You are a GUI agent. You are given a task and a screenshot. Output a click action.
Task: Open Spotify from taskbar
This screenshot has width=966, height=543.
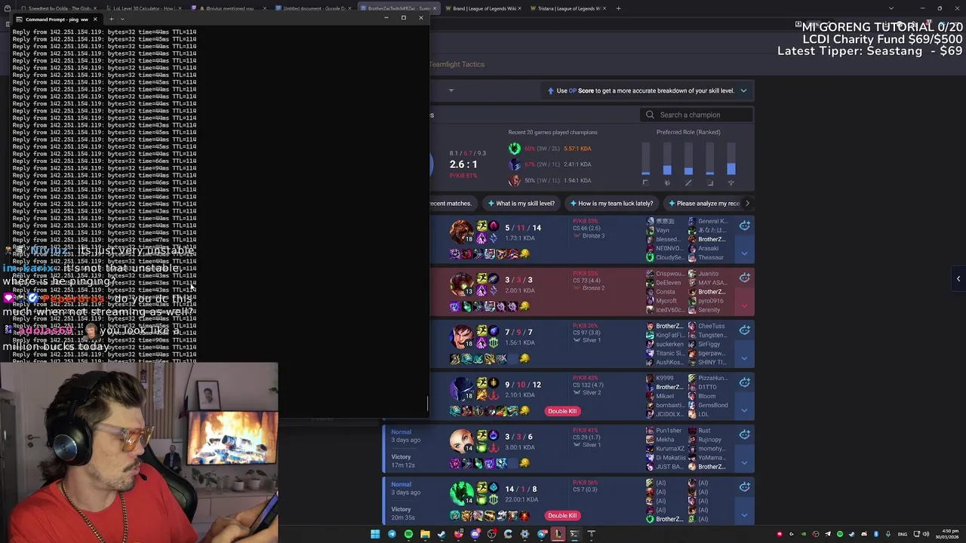(x=408, y=534)
